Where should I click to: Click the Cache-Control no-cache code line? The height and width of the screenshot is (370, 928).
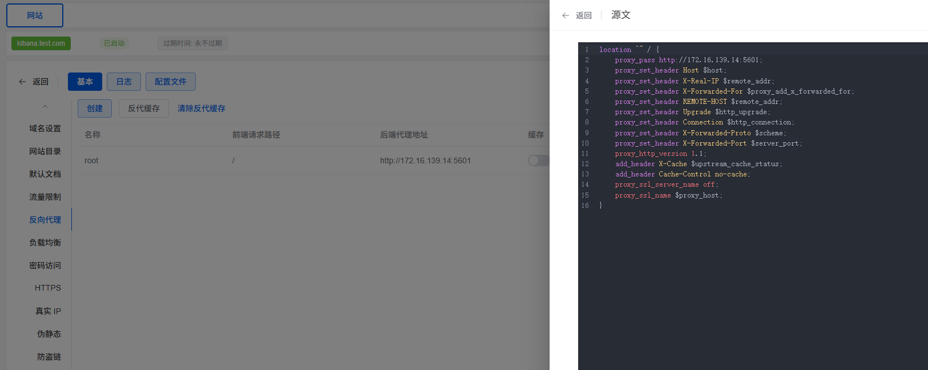click(x=683, y=174)
